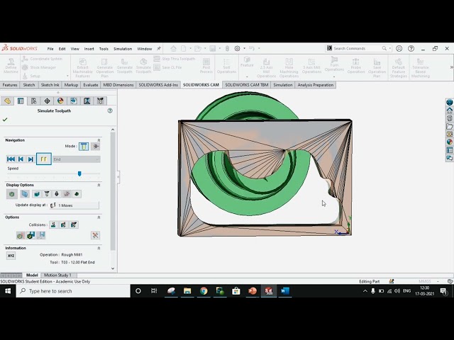454x340 pixels.
Task: Toggle stock display in Display Options
Action: (12, 194)
